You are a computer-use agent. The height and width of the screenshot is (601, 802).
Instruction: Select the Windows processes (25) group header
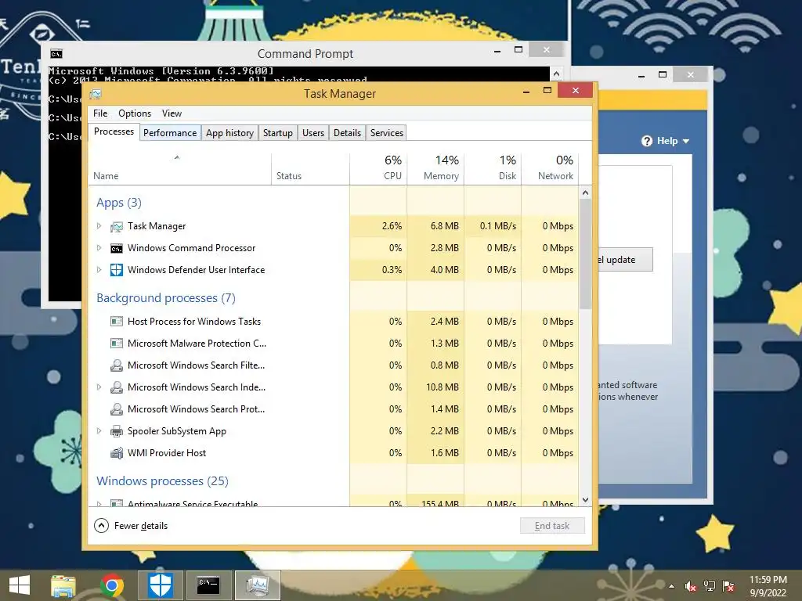162,481
